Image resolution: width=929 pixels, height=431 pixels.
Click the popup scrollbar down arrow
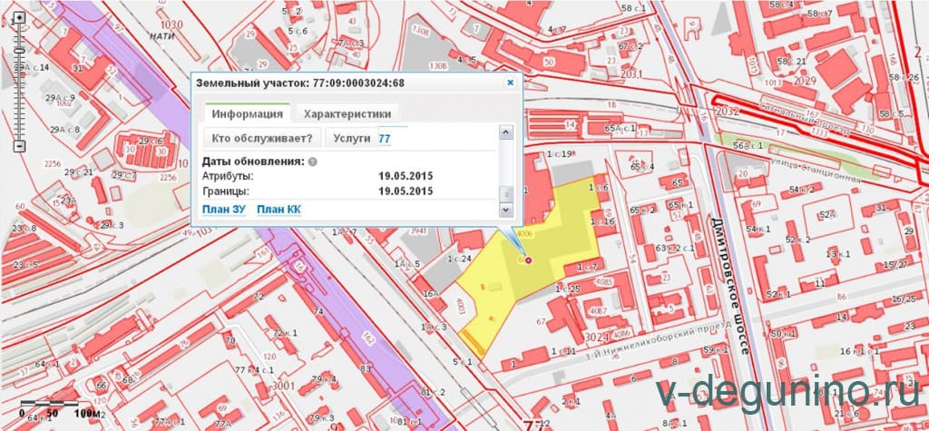click(508, 210)
